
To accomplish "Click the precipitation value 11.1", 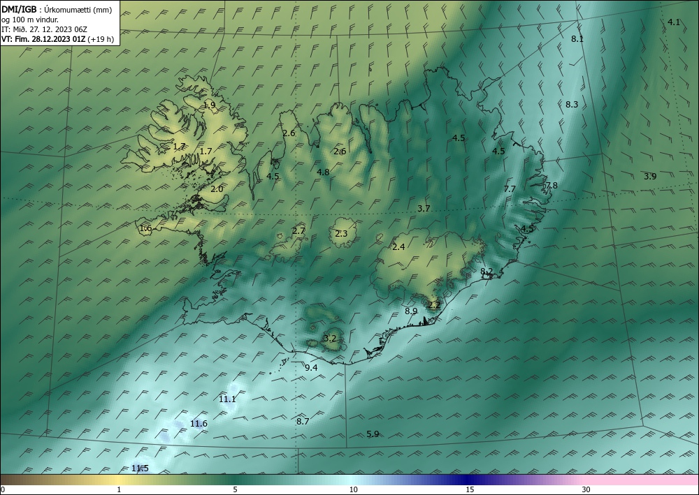I will (x=227, y=399).
